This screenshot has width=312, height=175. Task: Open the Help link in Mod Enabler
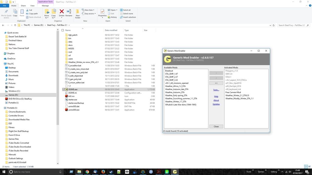[216, 96]
